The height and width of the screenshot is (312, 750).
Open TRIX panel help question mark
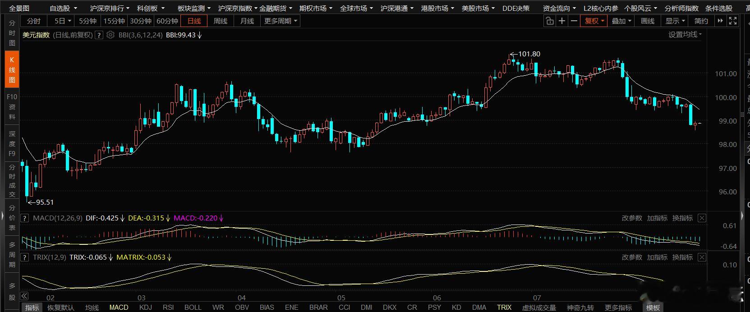tap(25, 257)
